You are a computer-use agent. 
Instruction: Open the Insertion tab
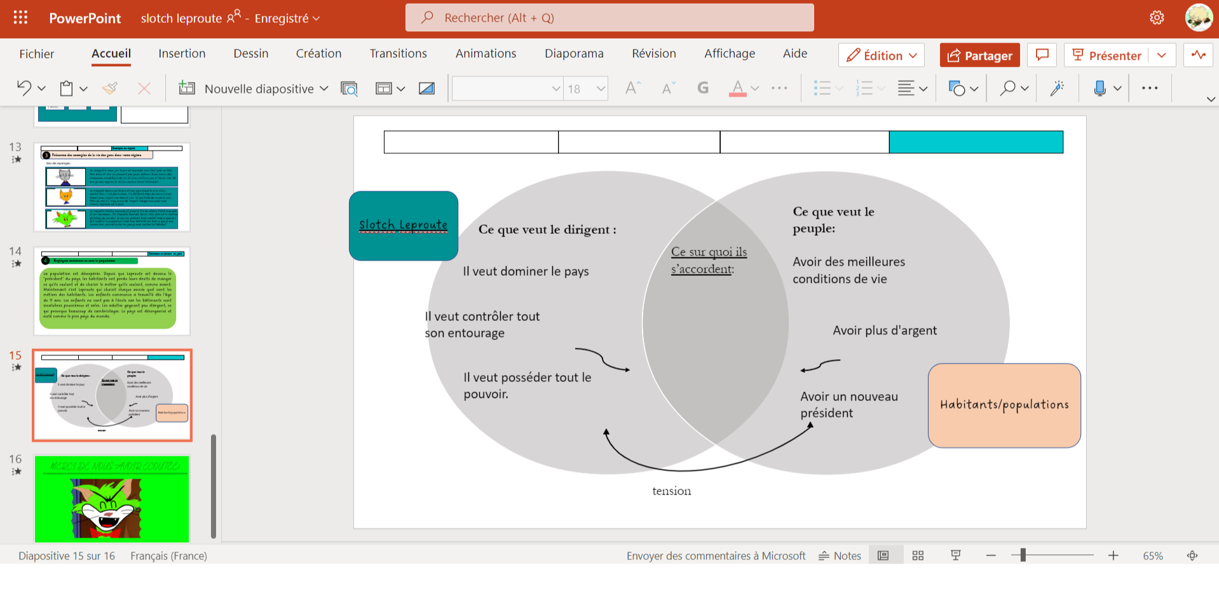click(182, 53)
